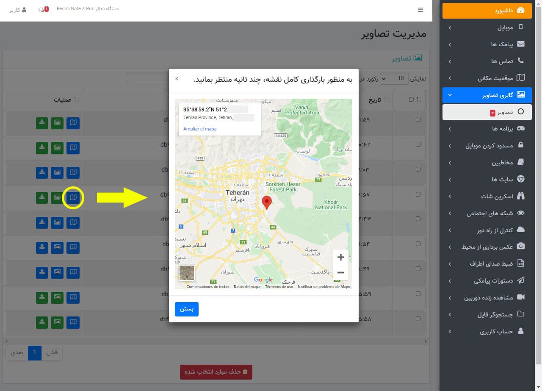Show map for the row timed 4:43
The height and width of the screenshot is (391, 542).
pyautogui.click(x=73, y=223)
